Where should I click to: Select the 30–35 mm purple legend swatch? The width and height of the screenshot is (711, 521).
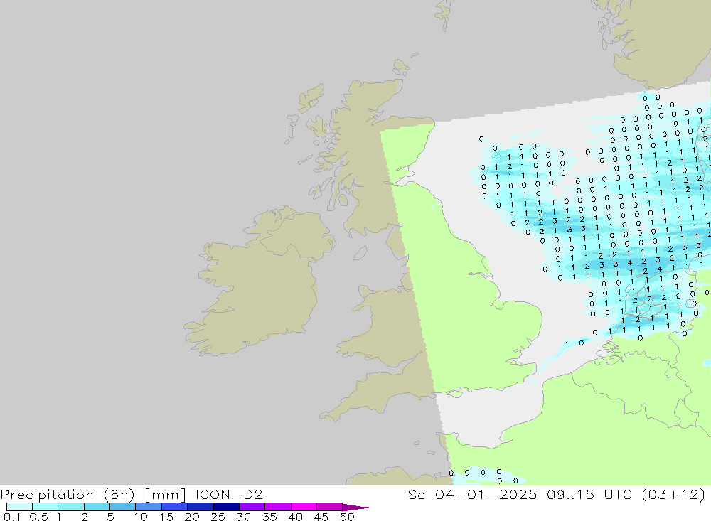point(252,507)
